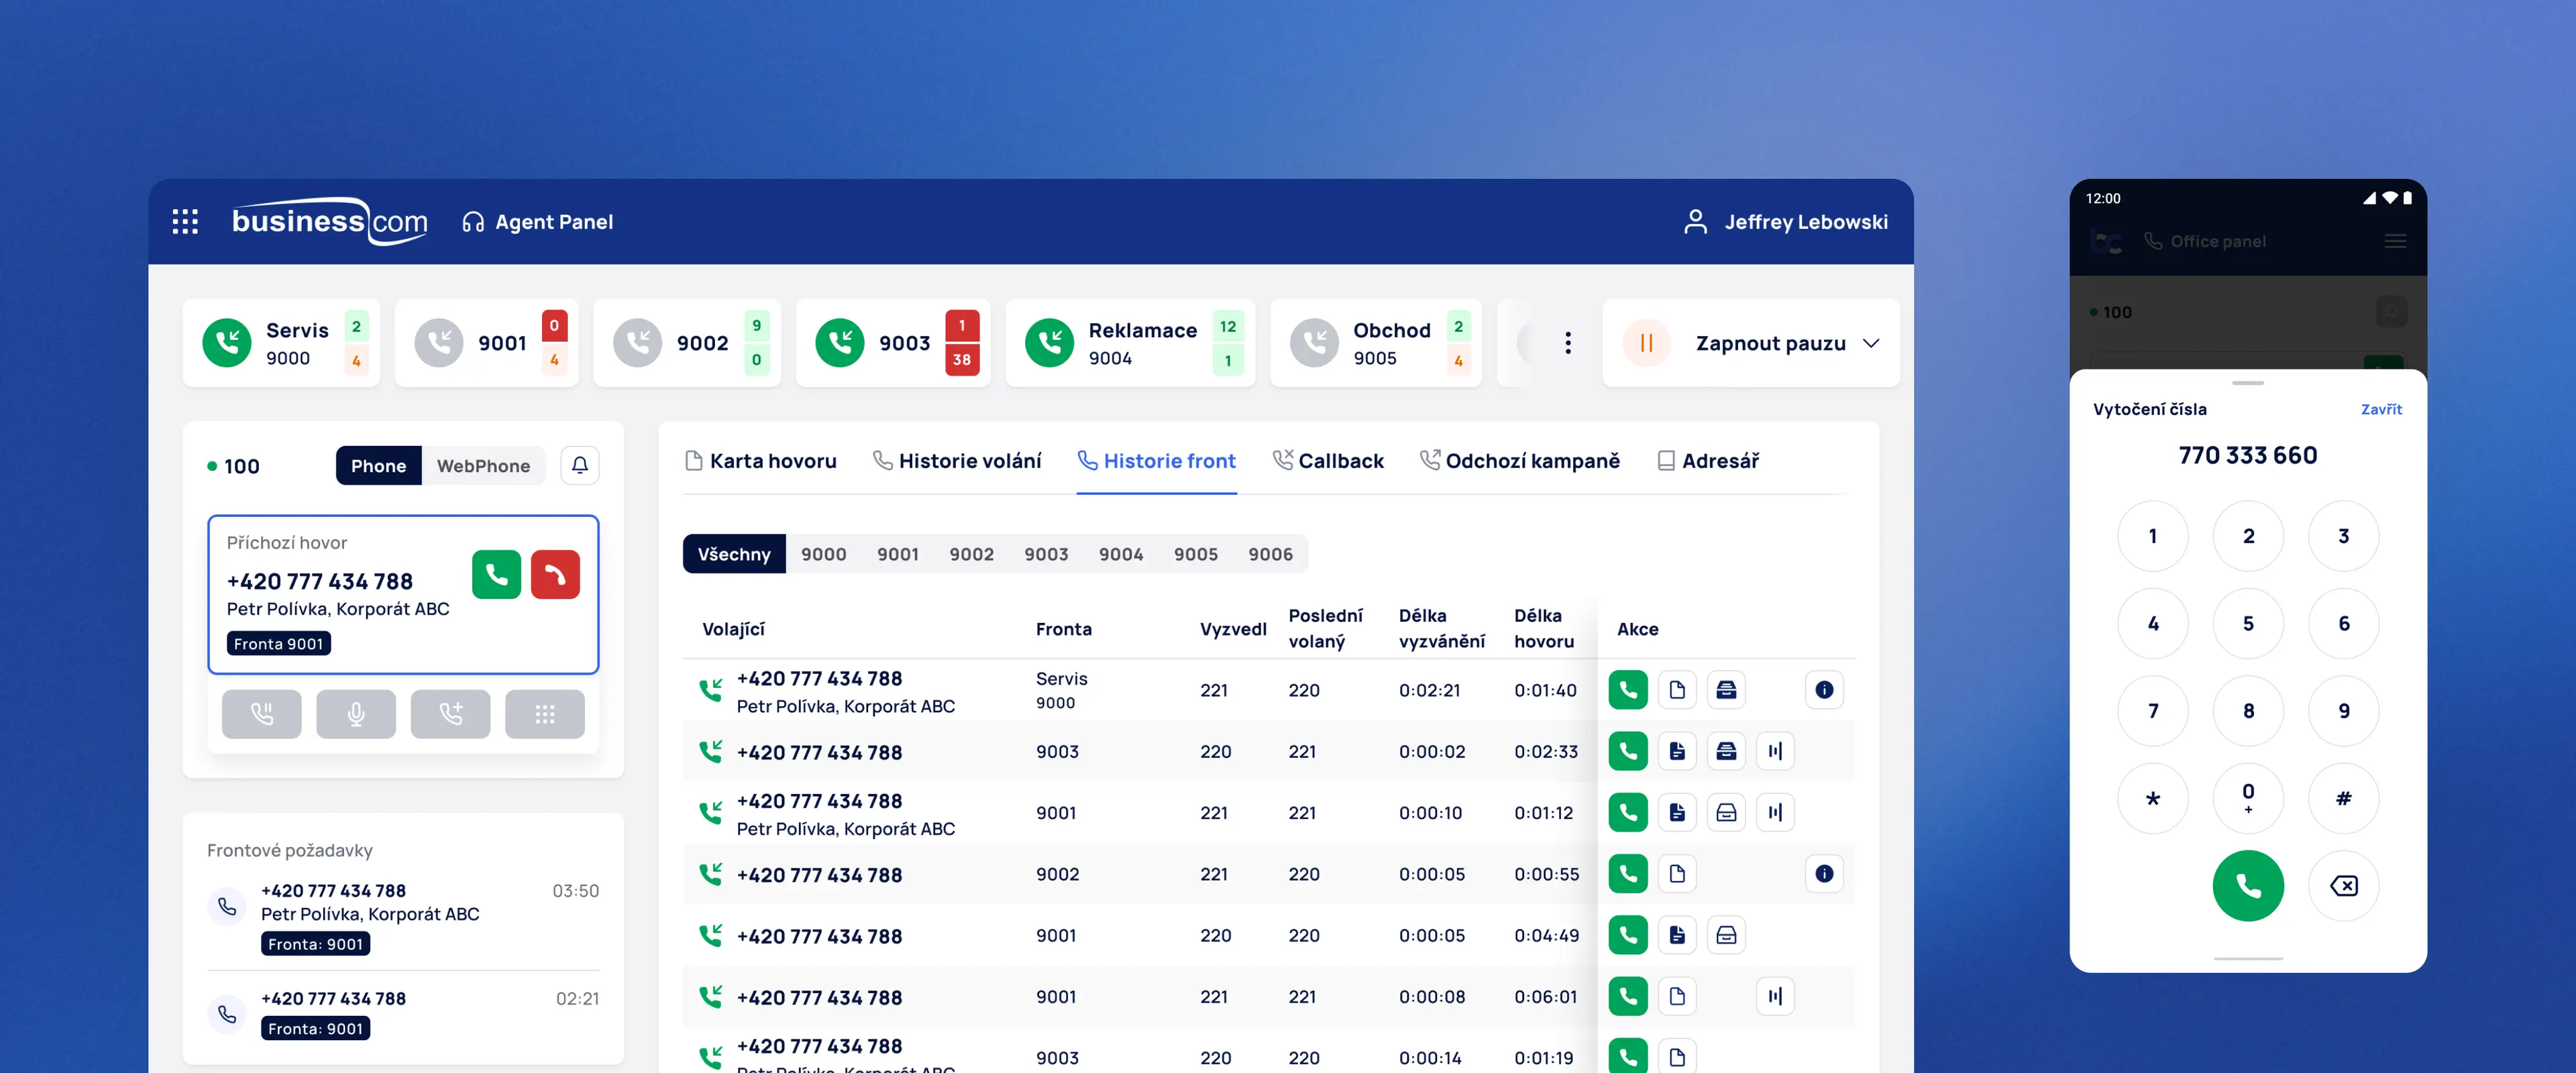Open the Odchozí kampaně tab
Viewport: 2576px width, 1073px height.
click(1520, 460)
